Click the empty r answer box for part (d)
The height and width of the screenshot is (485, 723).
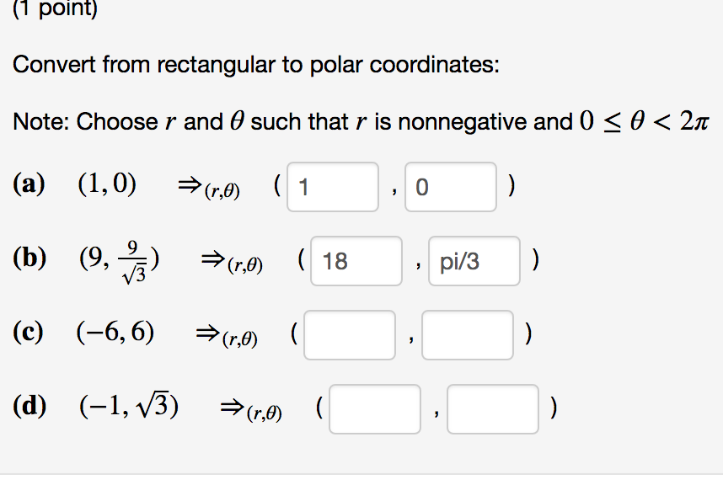[x=374, y=408]
